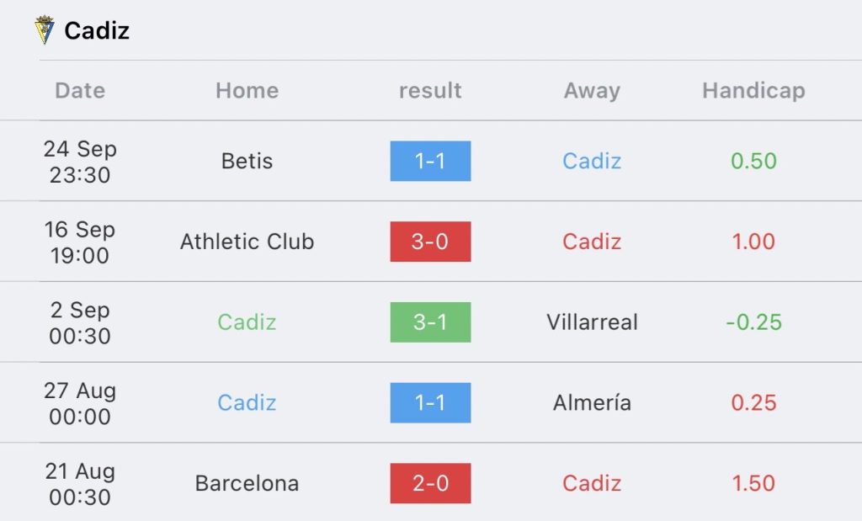
Task: Open Barcelona team page
Action: coord(247,484)
